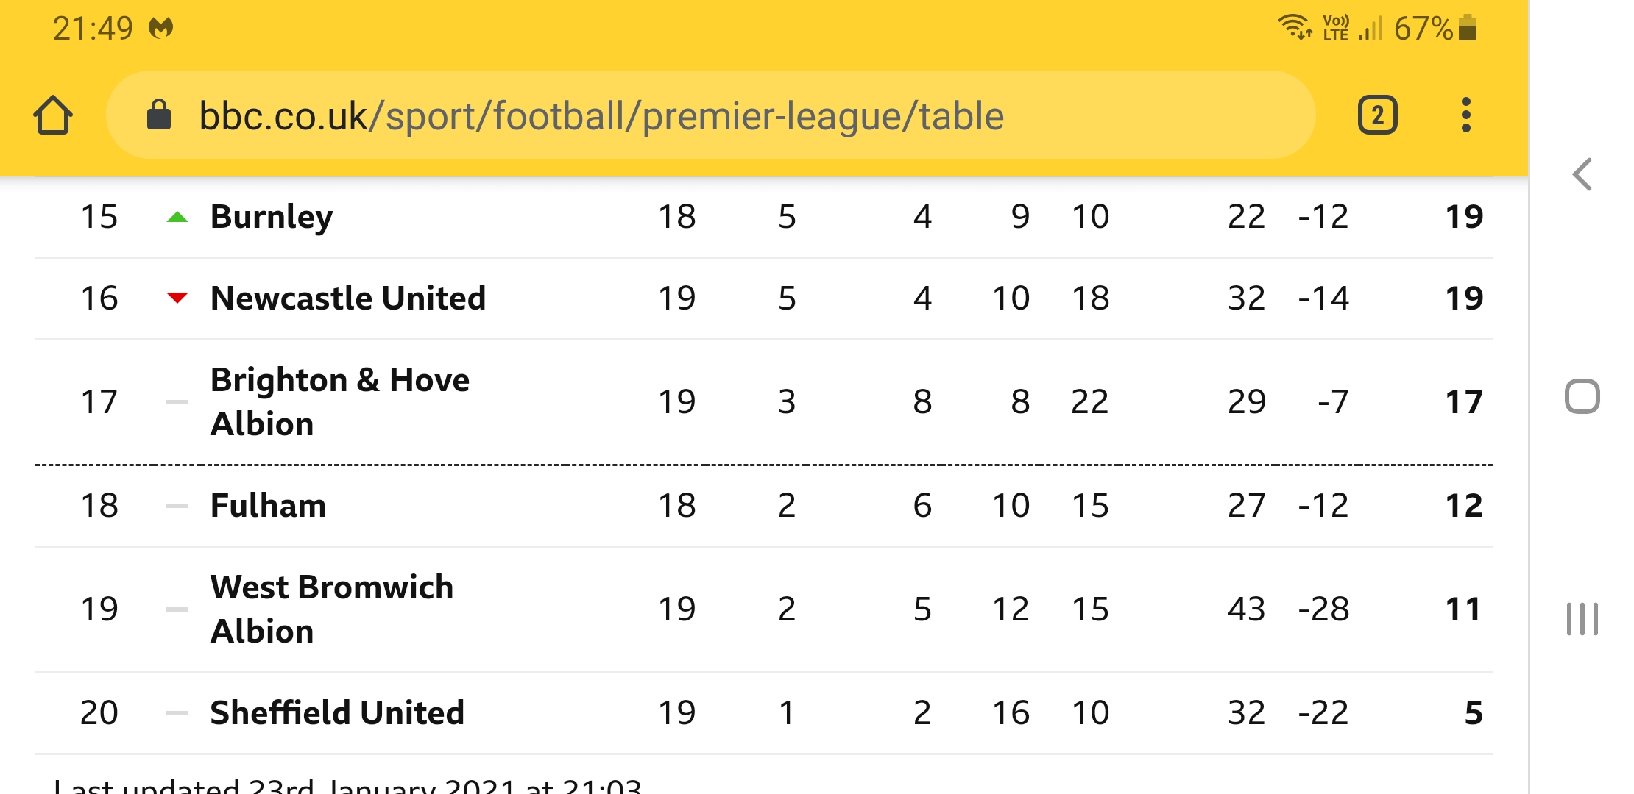Tap the browser home icon
The width and height of the screenshot is (1634, 794).
53,115
